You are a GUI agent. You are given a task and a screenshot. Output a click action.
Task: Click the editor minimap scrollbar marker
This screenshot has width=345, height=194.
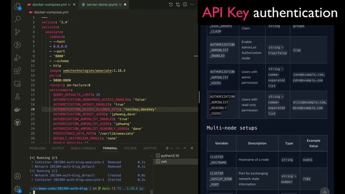(196, 56)
